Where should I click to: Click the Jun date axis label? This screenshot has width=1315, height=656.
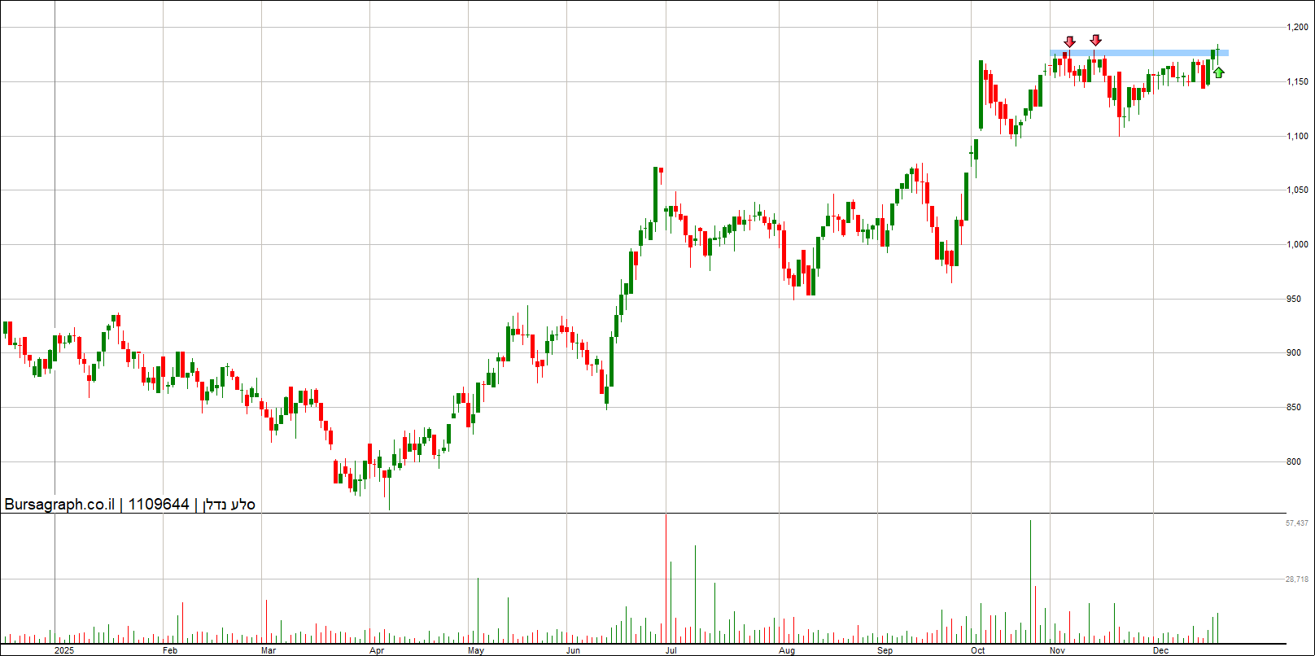point(573,650)
